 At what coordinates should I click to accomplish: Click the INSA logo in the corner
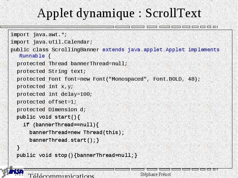click(12, 172)
